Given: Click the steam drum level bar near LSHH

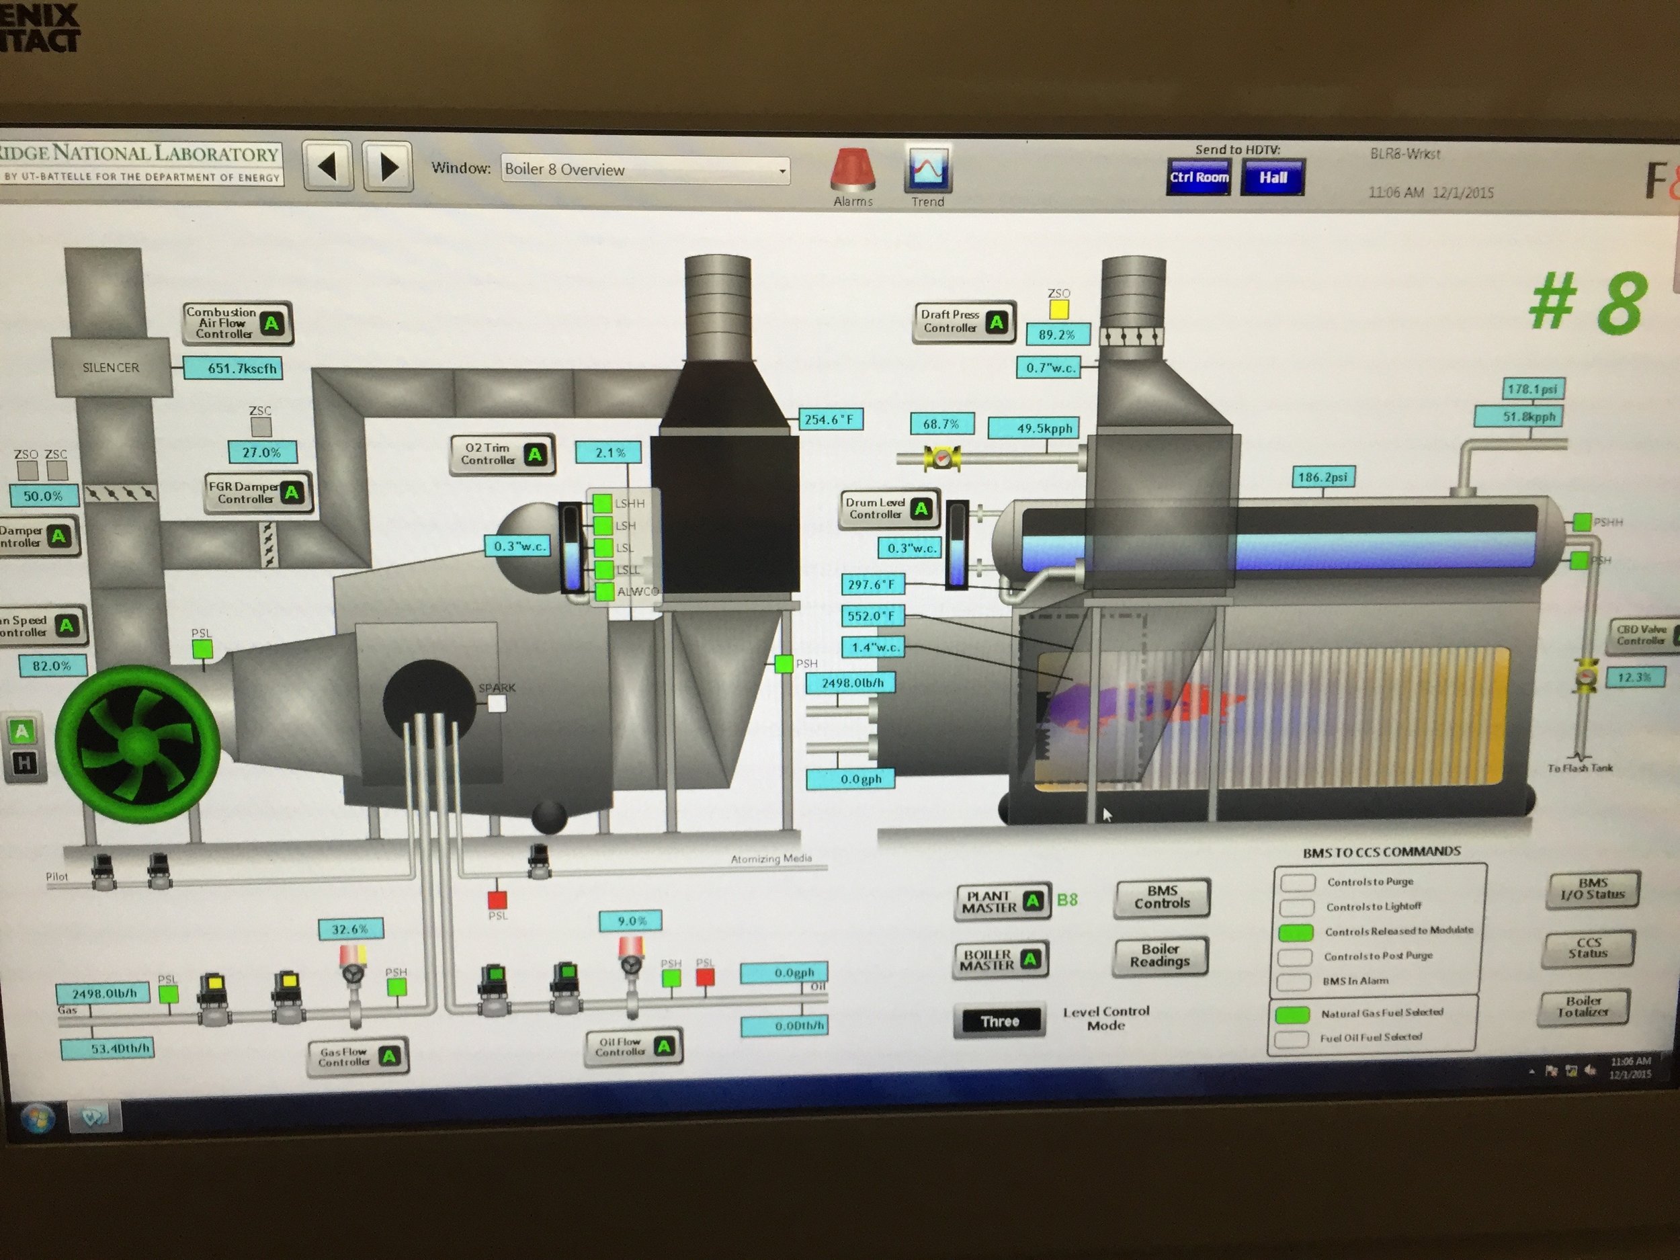Looking at the screenshot, I should 573,548.
